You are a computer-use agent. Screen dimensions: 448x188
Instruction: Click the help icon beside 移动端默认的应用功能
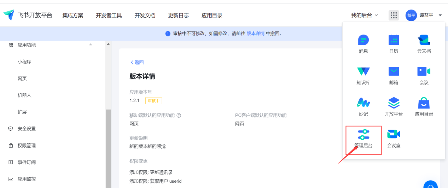click(179, 115)
